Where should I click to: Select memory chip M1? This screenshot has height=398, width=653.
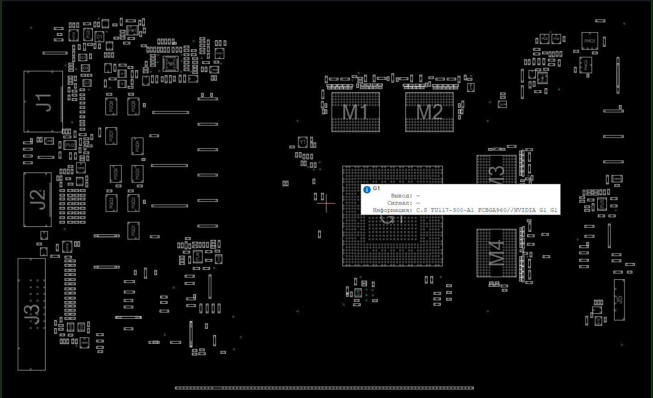click(x=355, y=112)
